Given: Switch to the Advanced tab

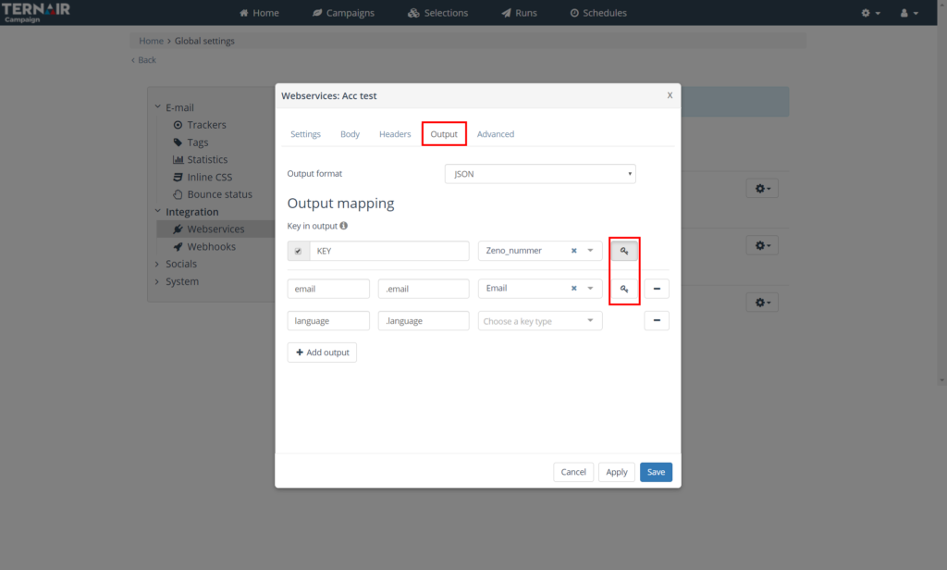Looking at the screenshot, I should click(496, 134).
